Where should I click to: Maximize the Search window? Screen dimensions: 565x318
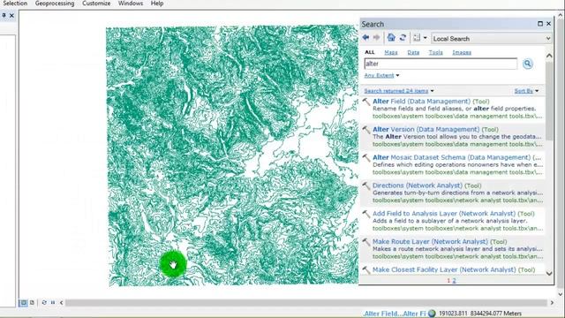pos(539,24)
